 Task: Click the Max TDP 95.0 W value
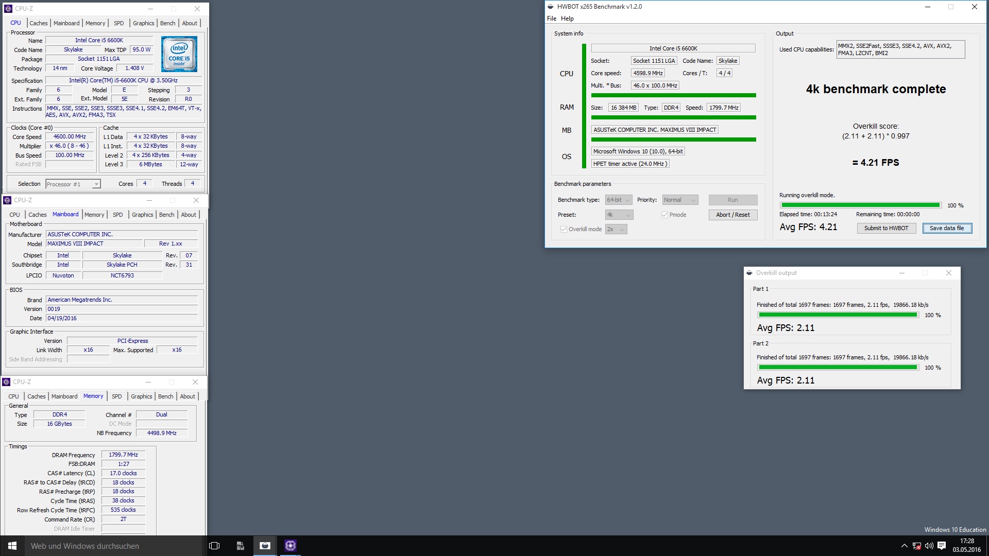[141, 50]
